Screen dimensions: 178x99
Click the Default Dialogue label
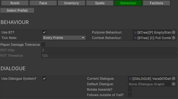click(100, 84)
